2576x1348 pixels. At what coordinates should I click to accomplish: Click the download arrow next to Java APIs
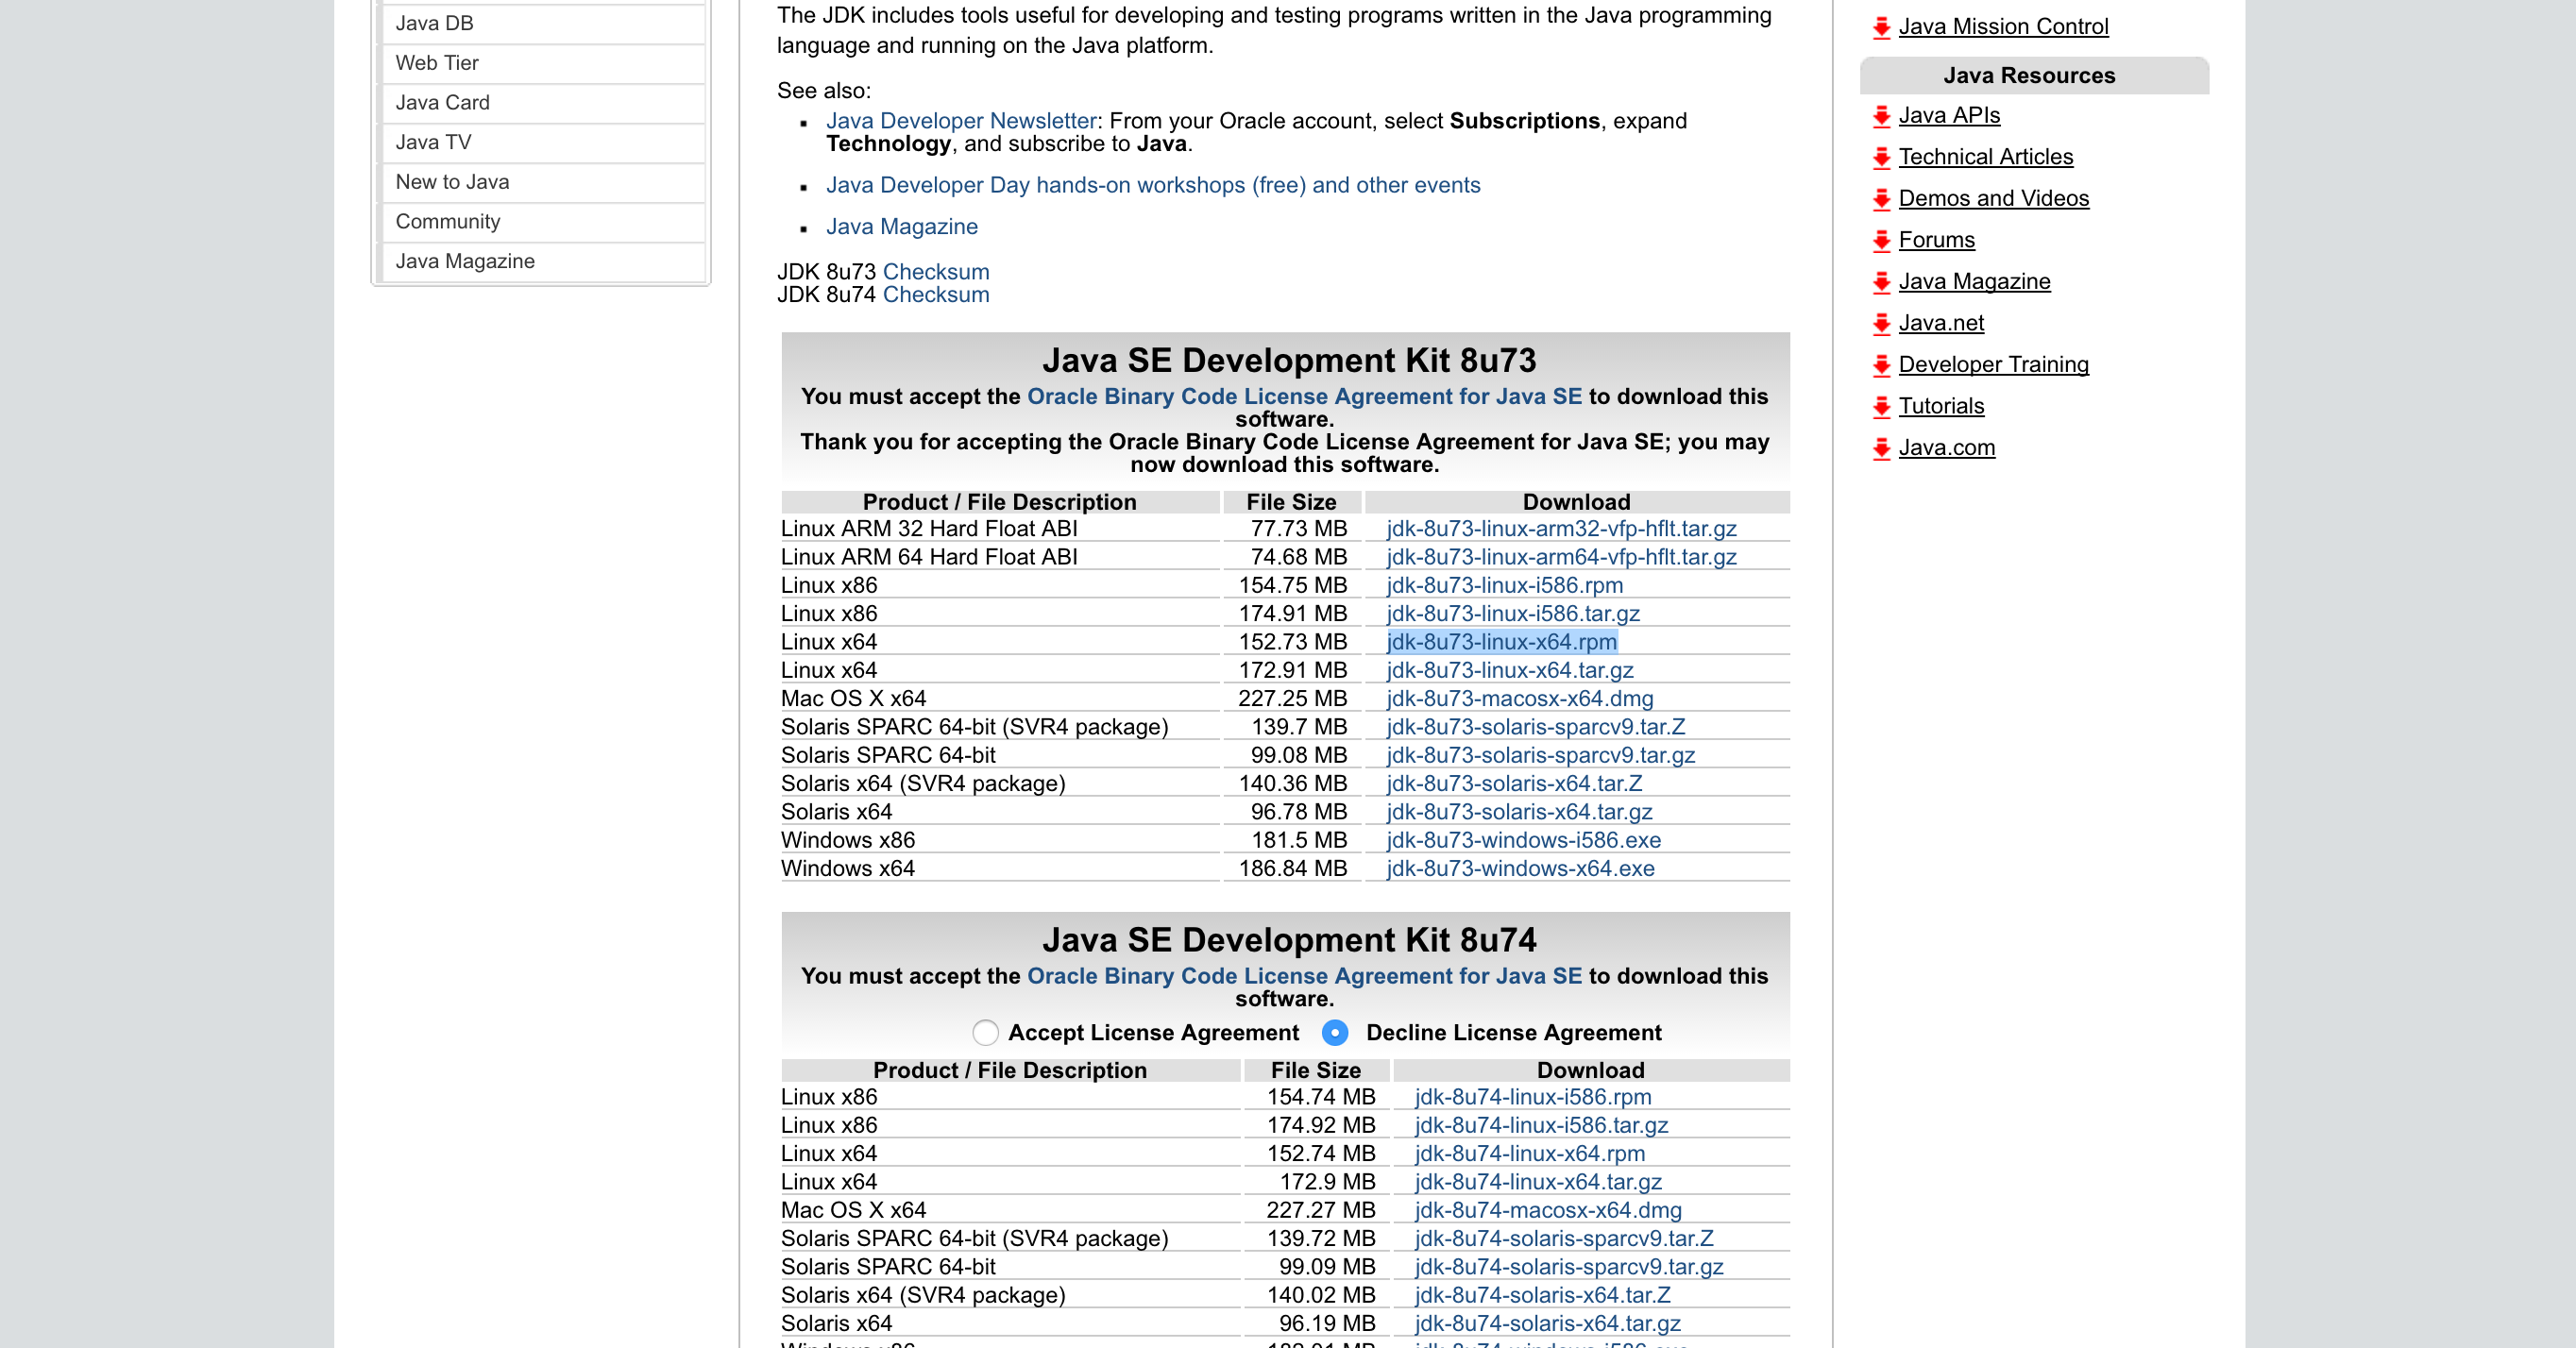pos(1881,115)
